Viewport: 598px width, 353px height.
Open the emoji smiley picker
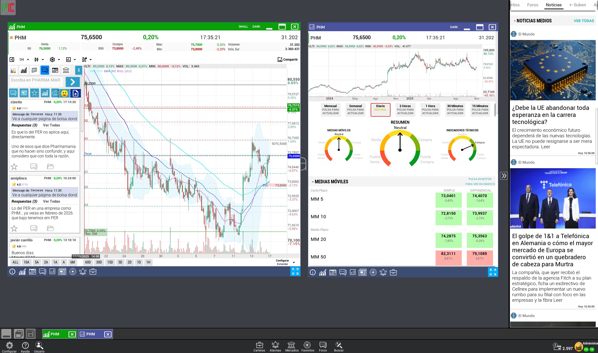tap(65, 93)
